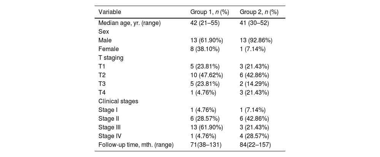The height and width of the screenshot is (157, 380).
Task: Select the Sex section label
Action: 103,31
